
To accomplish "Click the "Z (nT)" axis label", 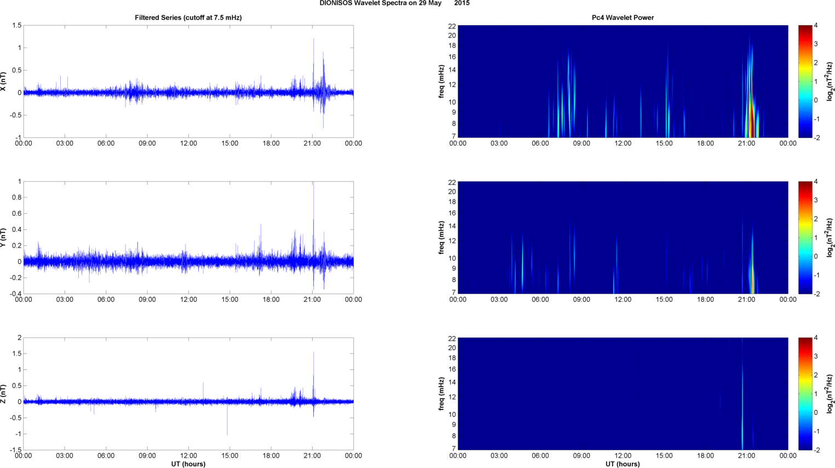I will click(x=3, y=393).
